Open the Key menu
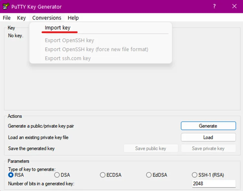 click(x=21, y=18)
